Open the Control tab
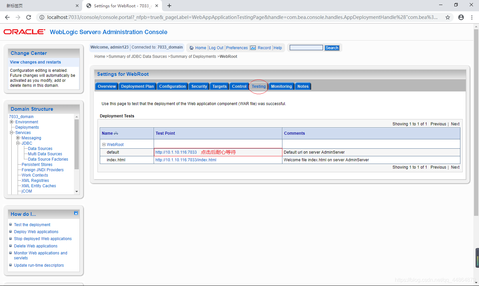 click(x=239, y=86)
